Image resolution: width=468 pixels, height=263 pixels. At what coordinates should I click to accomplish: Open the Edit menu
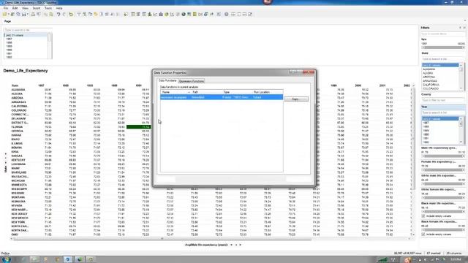pyautogui.click(x=15, y=8)
